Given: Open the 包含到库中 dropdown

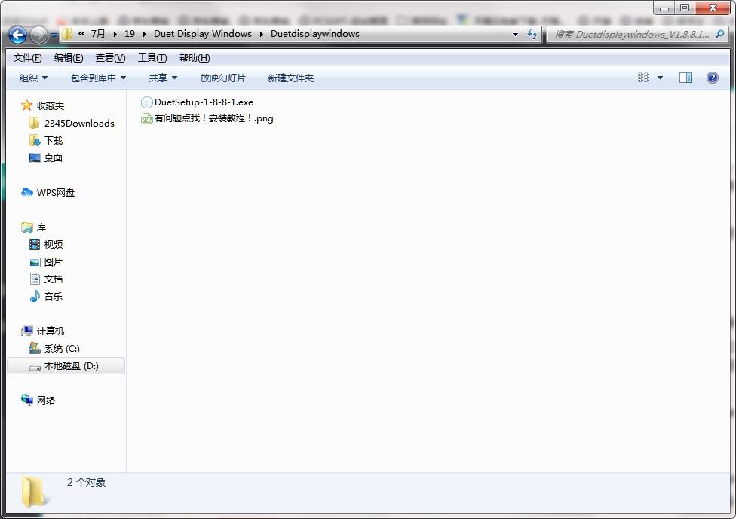Looking at the screenshot, I should (98, 78).
